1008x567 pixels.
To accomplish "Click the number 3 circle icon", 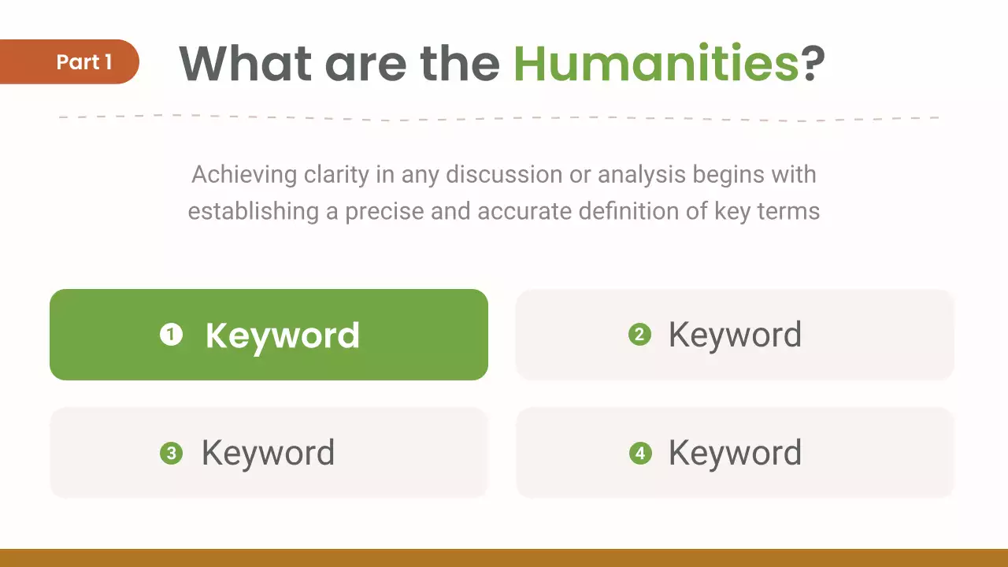I will click(x=171, y=454).
